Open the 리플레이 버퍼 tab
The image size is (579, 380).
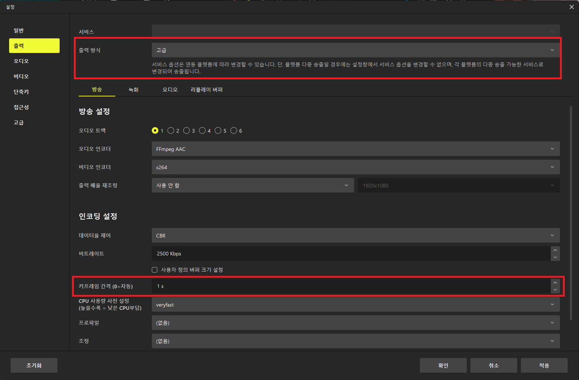(207, 90)
